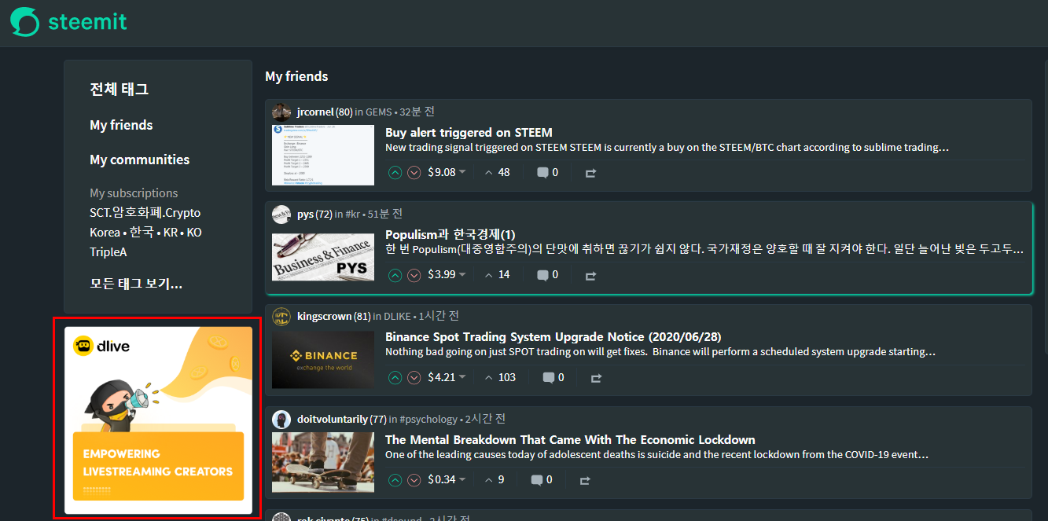
Task: Click 모든 태그 보기 link
Action: click(136, 284)
